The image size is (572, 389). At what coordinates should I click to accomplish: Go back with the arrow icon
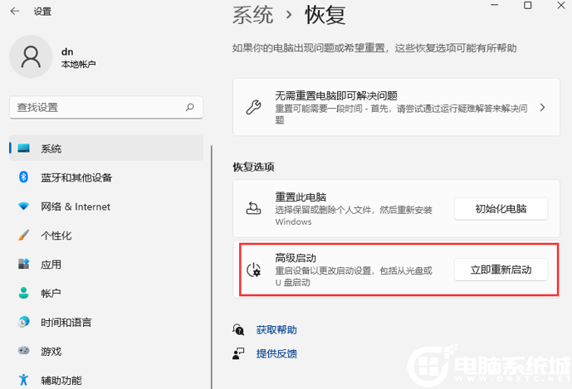15,12
